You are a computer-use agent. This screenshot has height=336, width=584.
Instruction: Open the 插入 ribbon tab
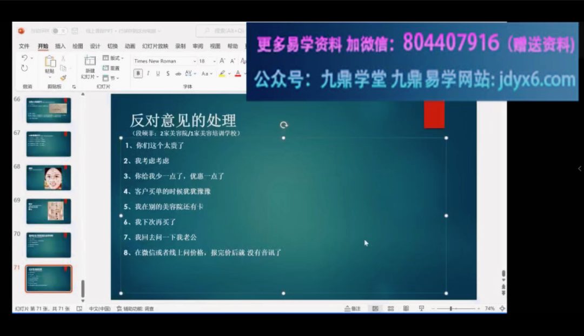pos(61,46)
